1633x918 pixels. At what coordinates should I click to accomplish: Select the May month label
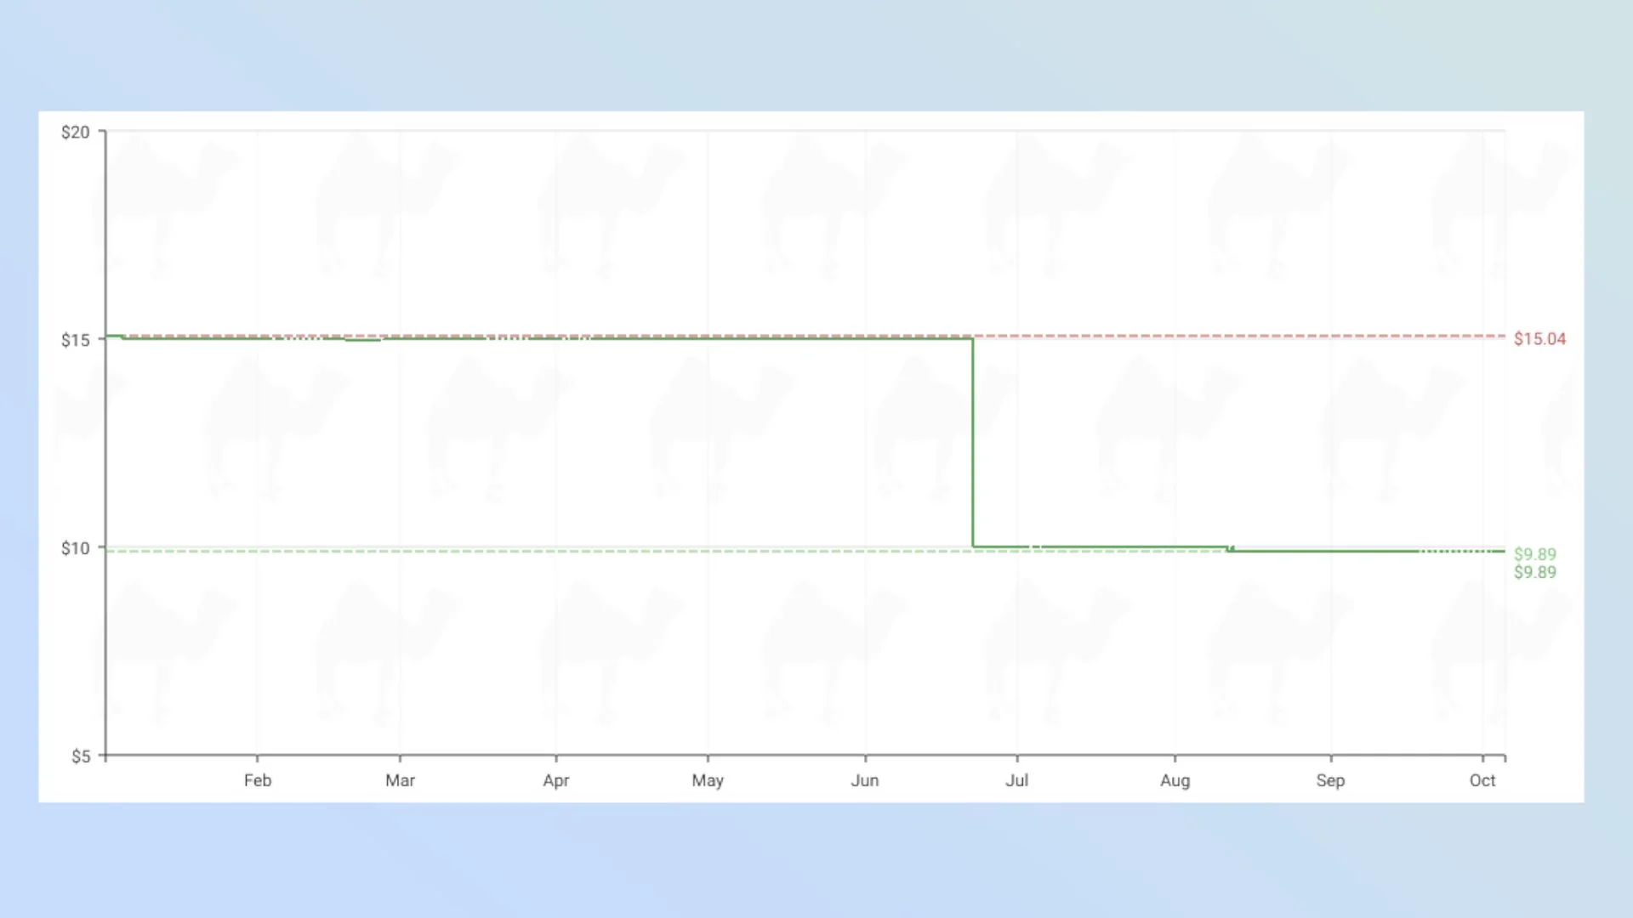708,780
